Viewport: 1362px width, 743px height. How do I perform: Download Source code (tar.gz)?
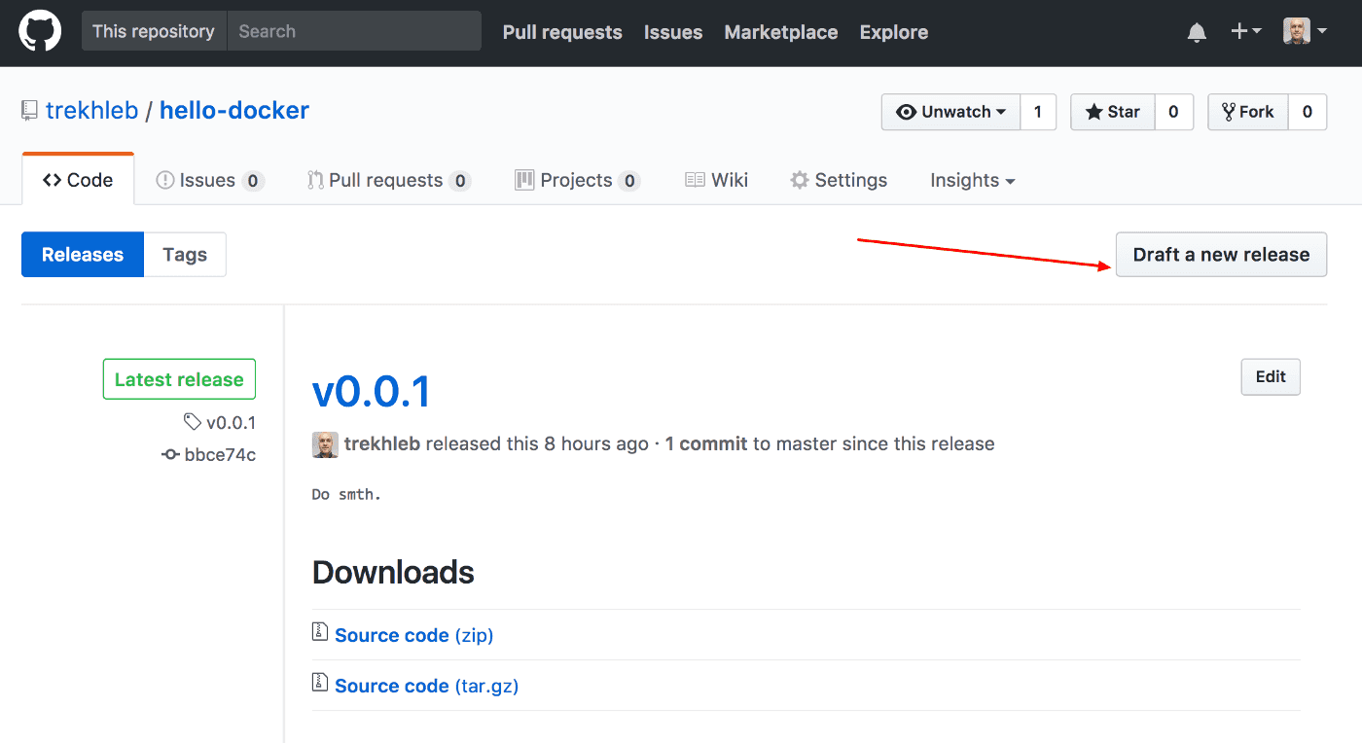tap(426, 685)
